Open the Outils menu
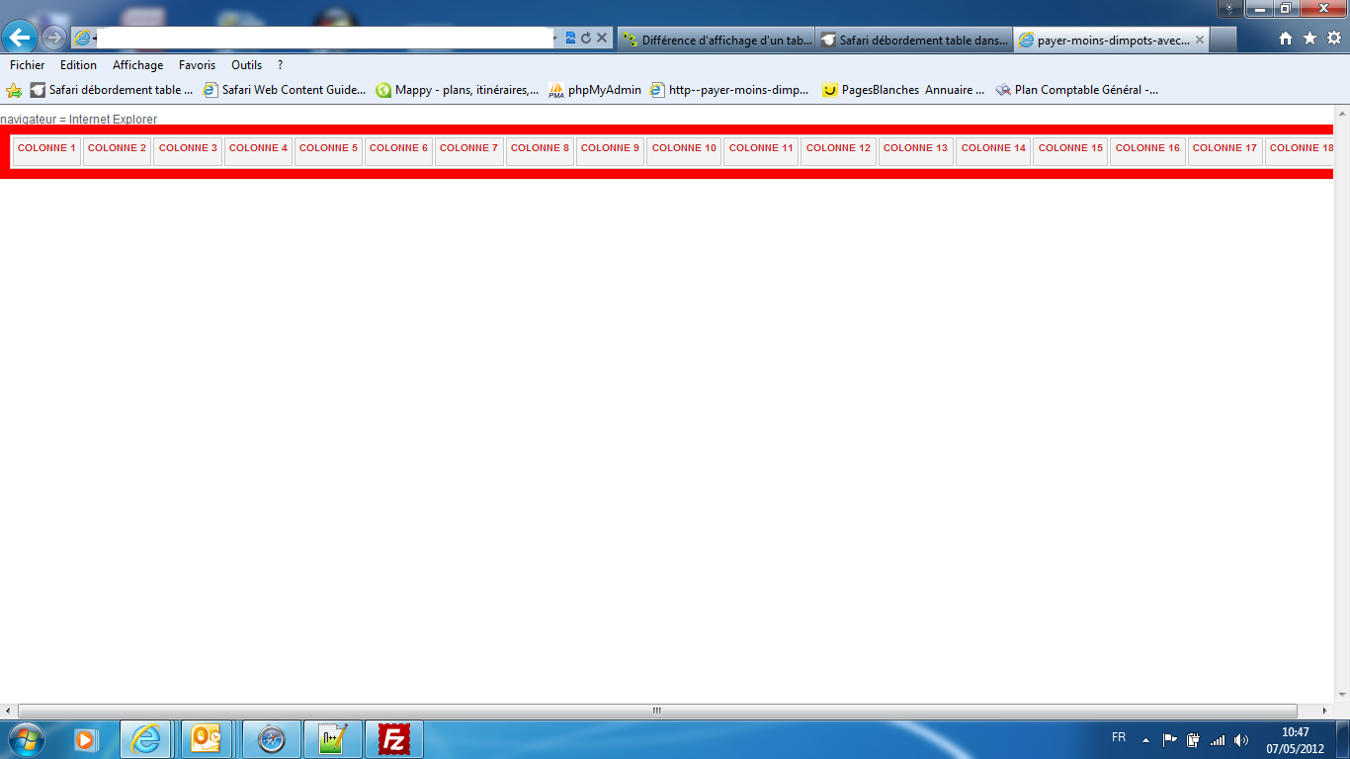Screen dimensions: 1350x759 pyautogui.click(x=247, y=65)
